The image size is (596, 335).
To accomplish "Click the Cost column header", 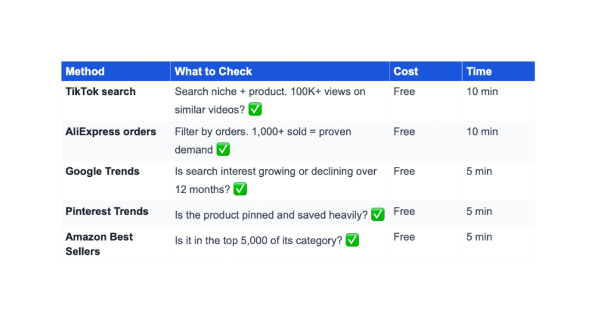I will click(x=406, y=72).
